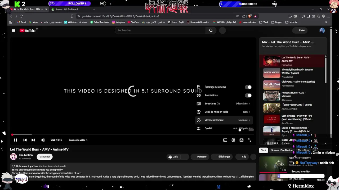
Task: Bookmark this page icon in address bar
Action: (x=72, y=16)
